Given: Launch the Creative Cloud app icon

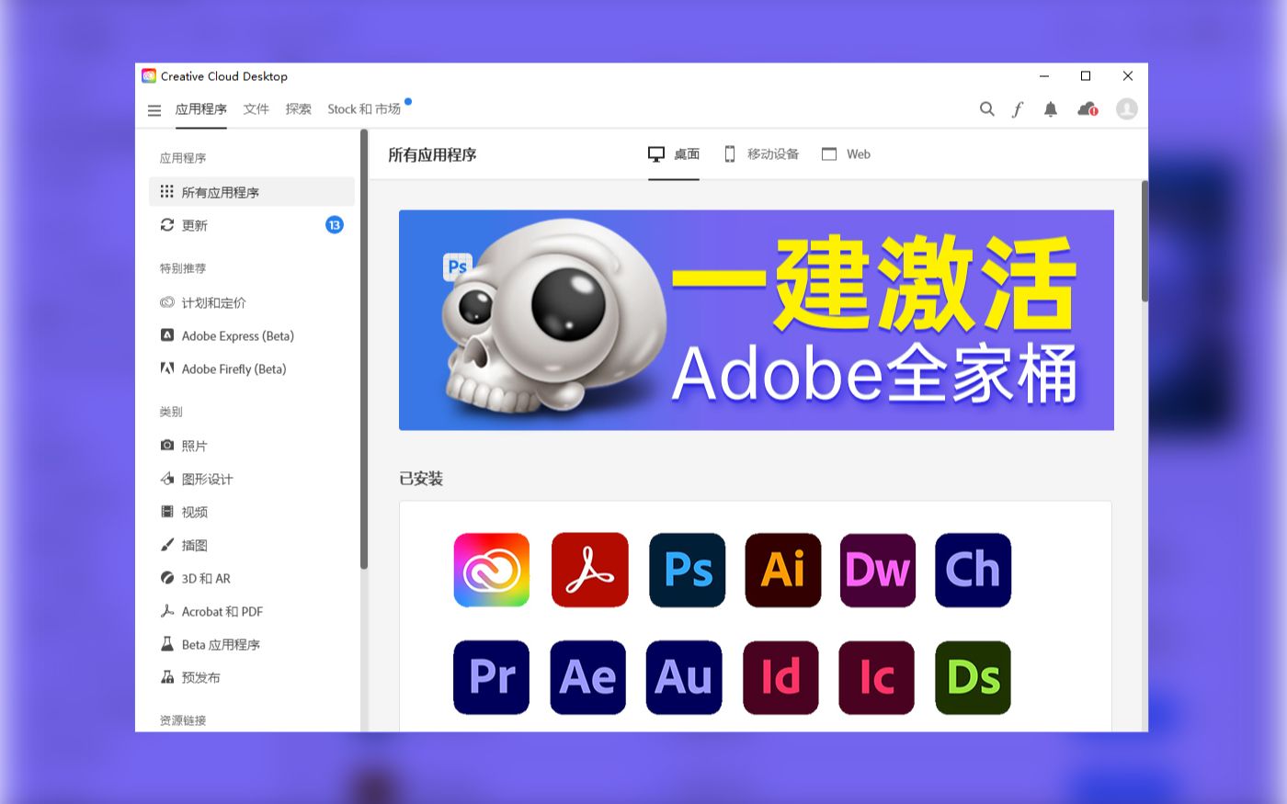Looking at the screenshot, I should coord(492,570).
